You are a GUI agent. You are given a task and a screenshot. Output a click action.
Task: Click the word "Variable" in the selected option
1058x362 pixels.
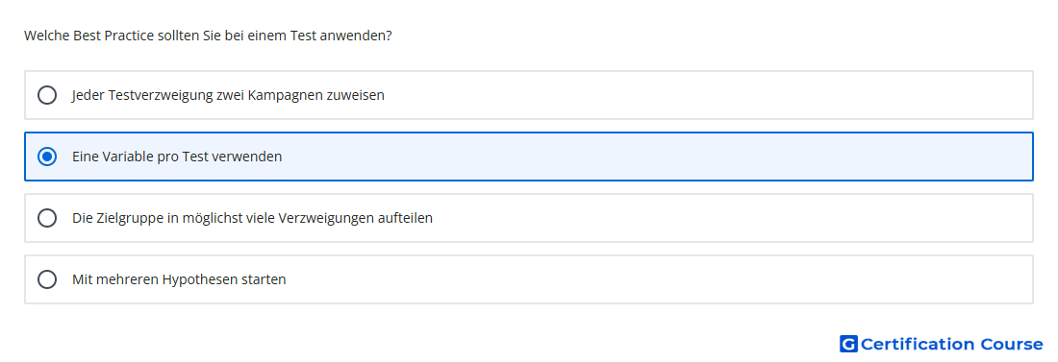pos(126,157)
